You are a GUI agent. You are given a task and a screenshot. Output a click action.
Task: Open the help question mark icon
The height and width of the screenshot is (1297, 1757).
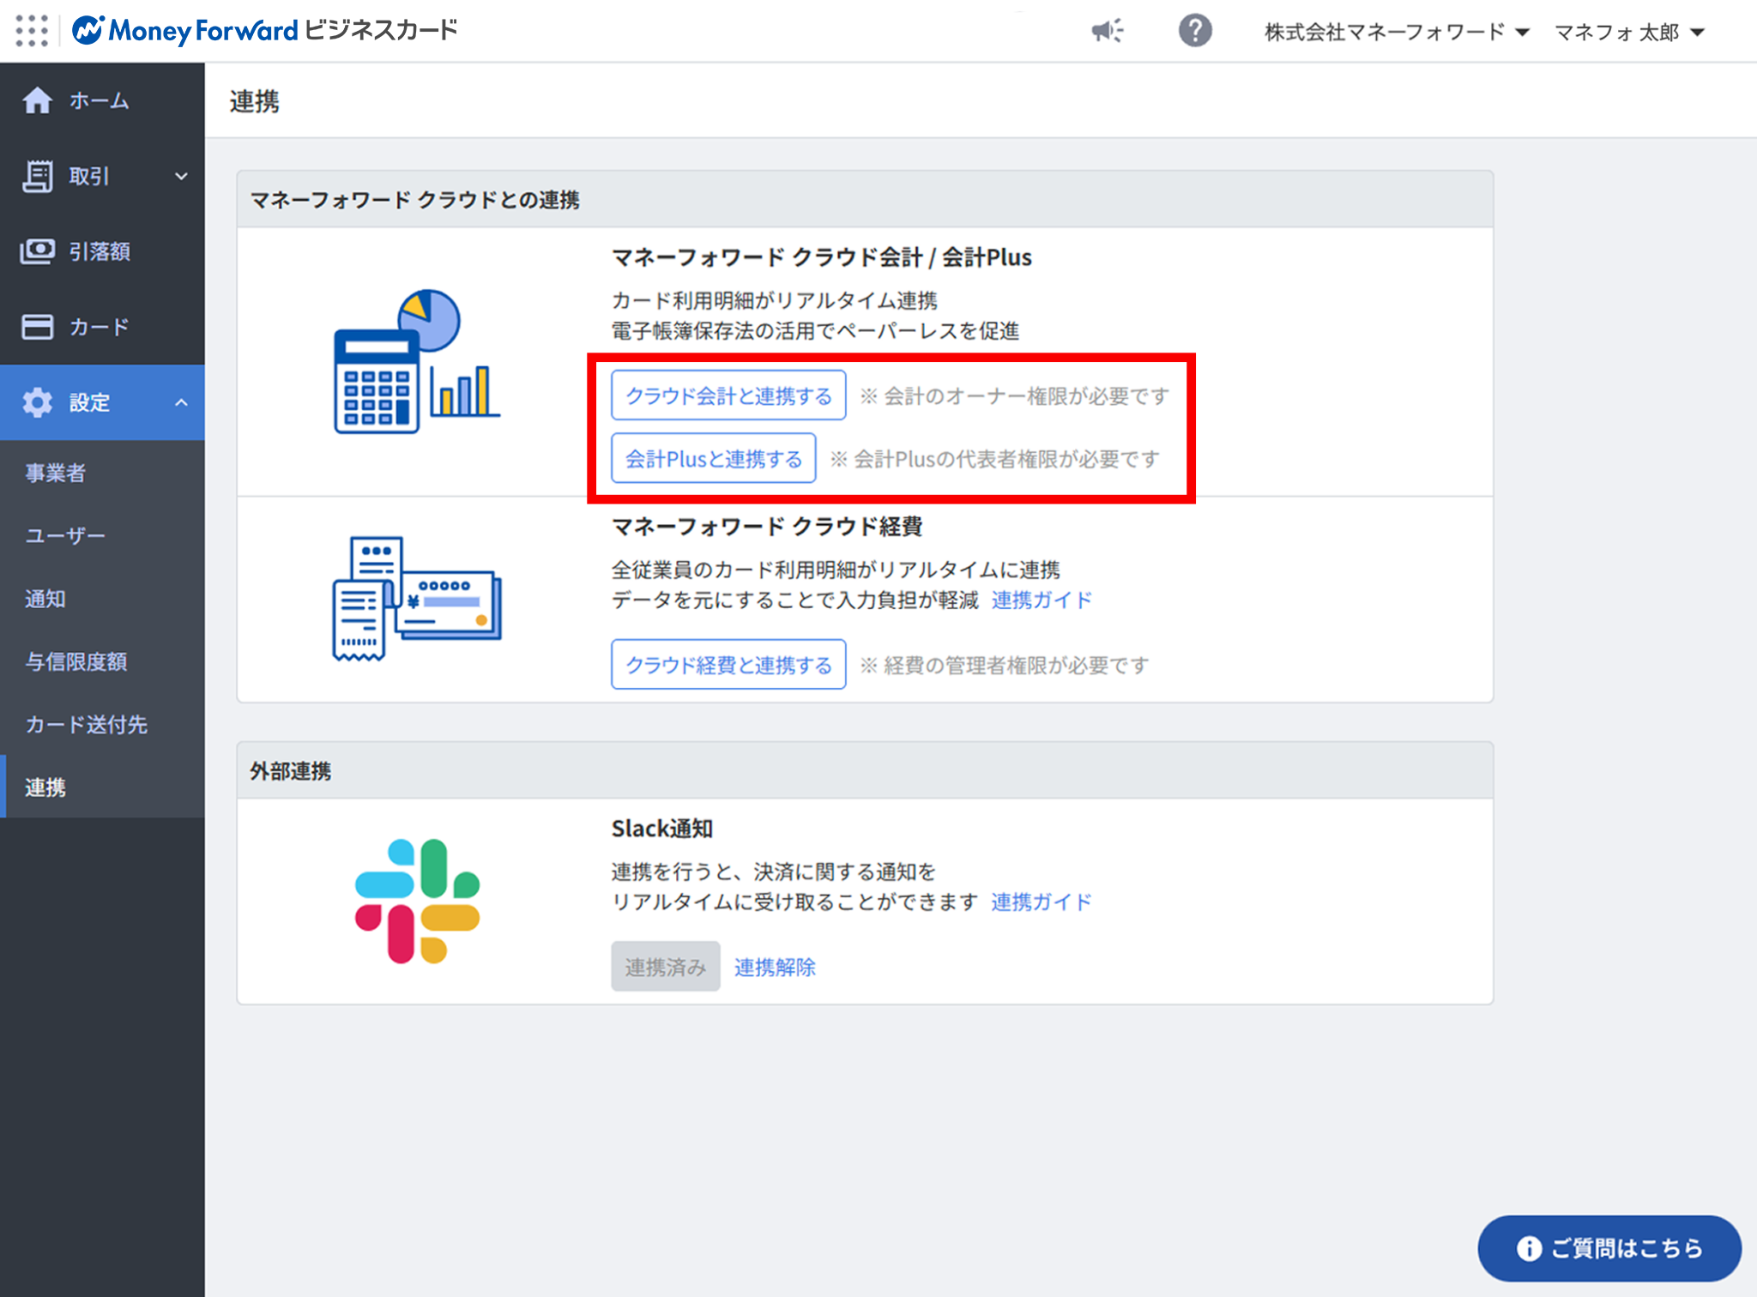pos(1195,31)
